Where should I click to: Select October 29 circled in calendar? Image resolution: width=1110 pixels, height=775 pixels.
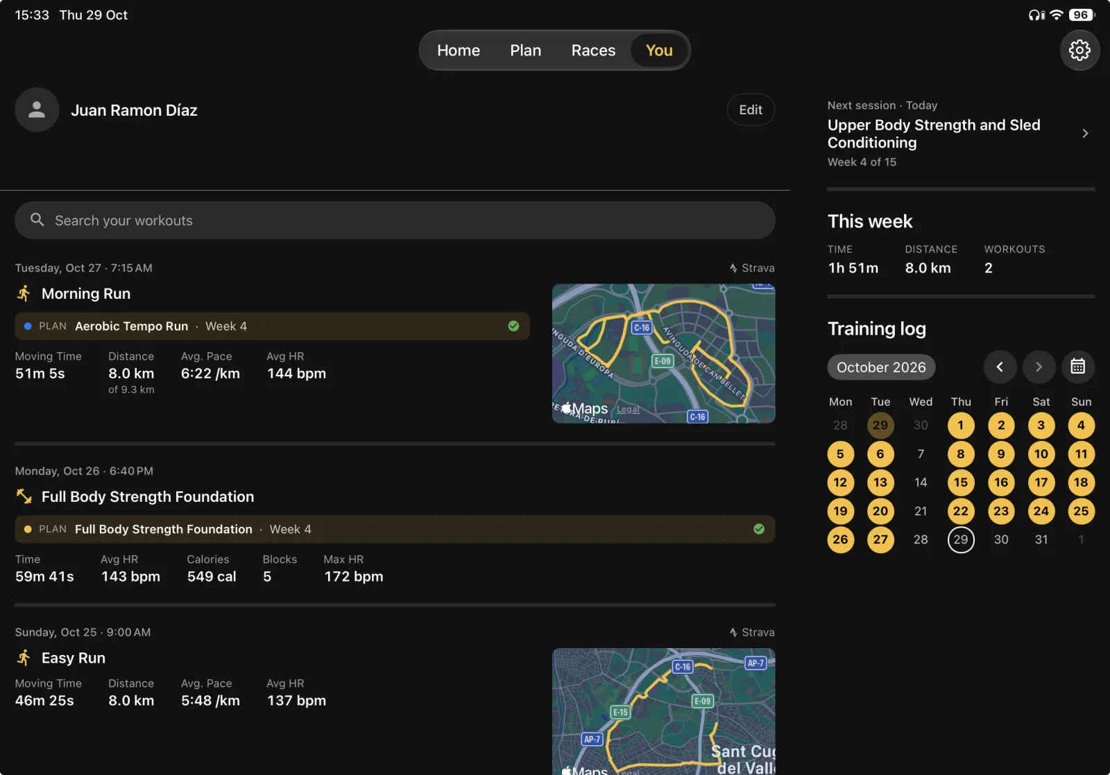click(x=961, y=539)
